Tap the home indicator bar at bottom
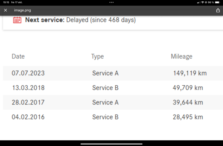Image resolution: width=223 pixels, height=146 pixels. pyautogui.click(x=111, y=144)
